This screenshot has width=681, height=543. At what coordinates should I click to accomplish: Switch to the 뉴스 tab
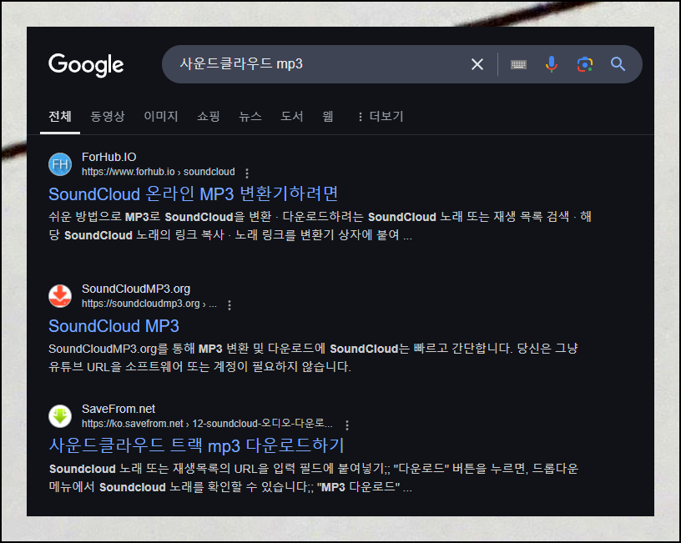[250, 116]
